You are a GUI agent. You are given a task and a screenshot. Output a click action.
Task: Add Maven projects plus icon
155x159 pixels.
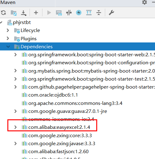click(x=36, y=13)
